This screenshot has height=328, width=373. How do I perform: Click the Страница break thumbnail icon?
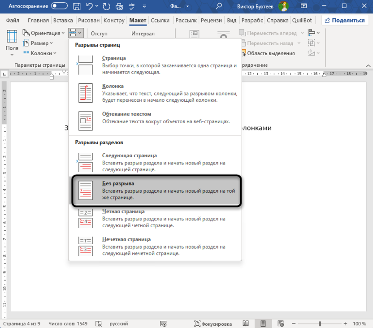(x=85, y=65)
